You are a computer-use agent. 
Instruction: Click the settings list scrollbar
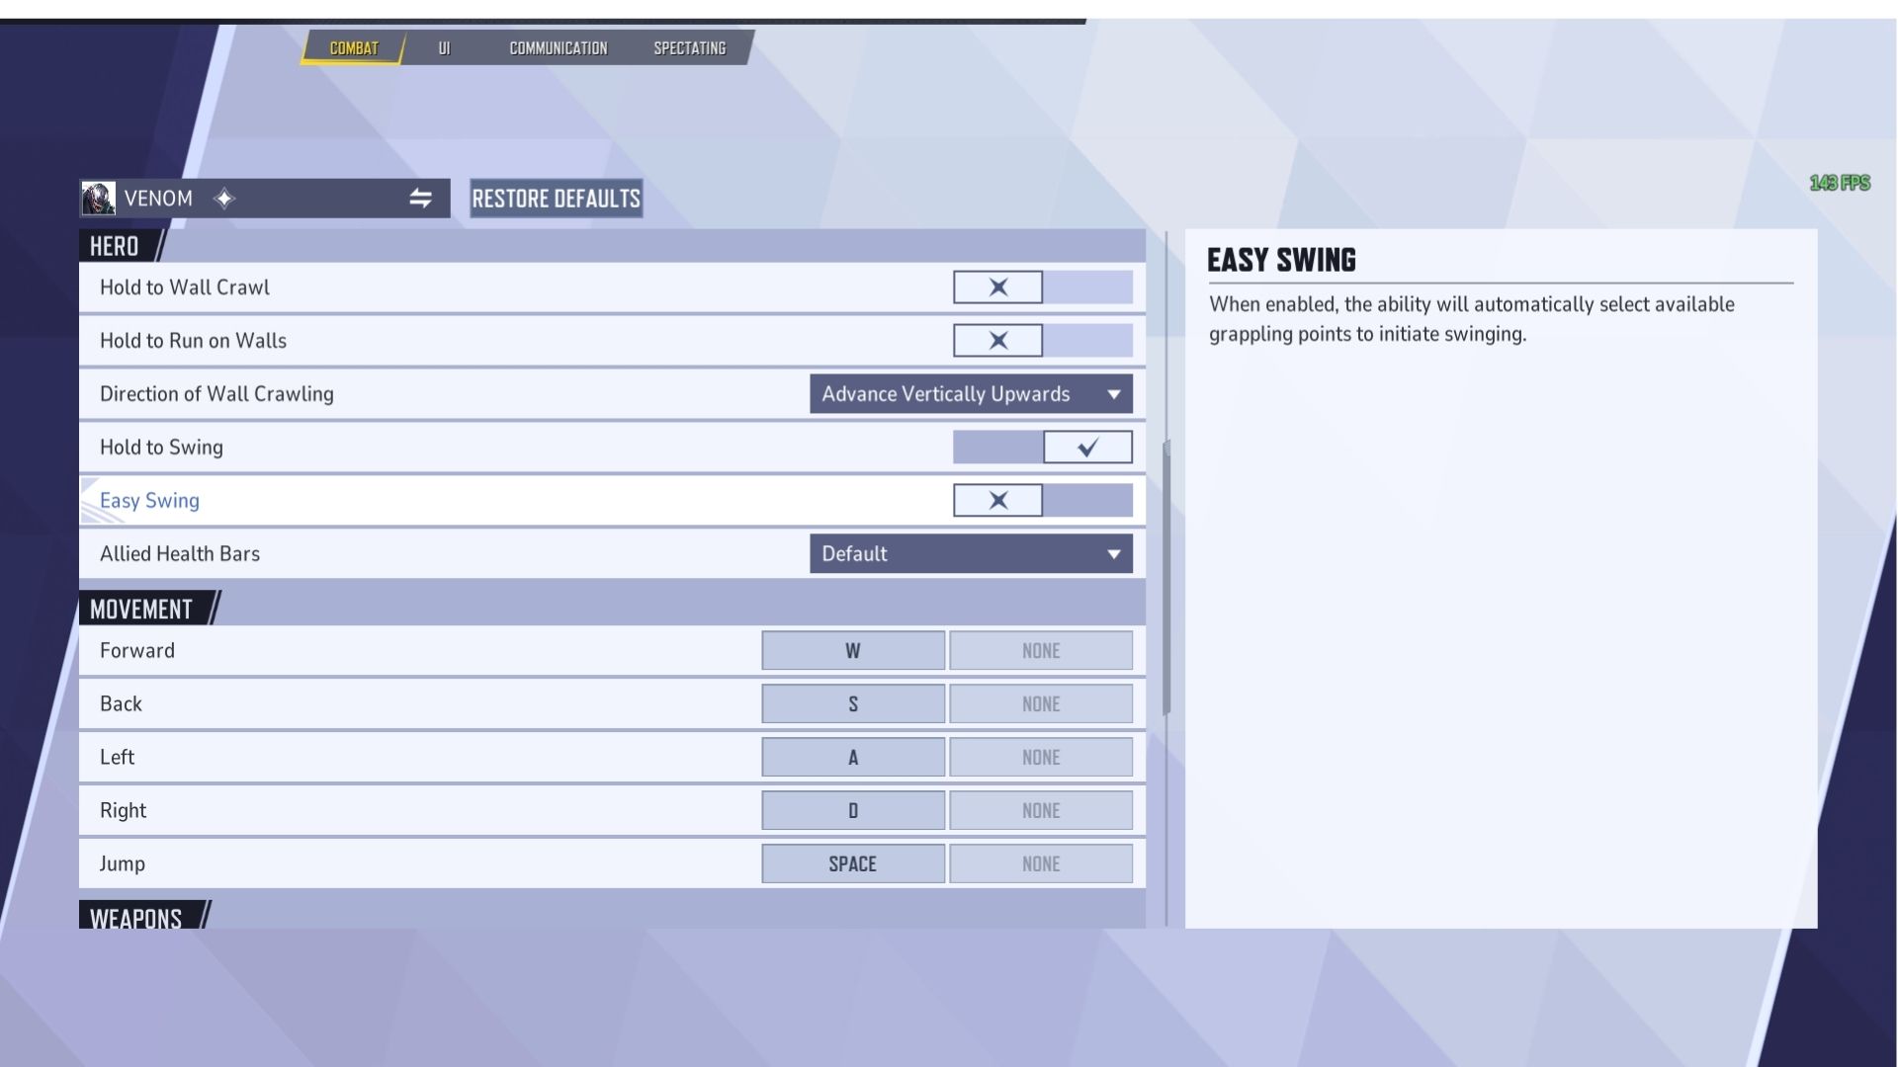pos(1166,578)
